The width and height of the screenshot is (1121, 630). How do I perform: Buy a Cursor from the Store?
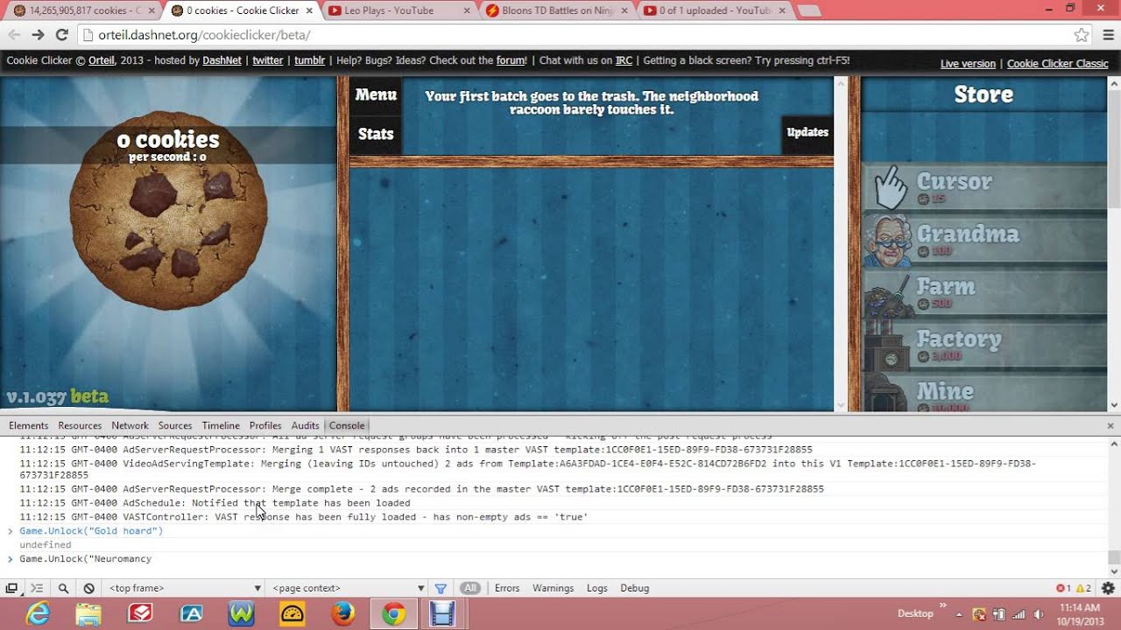pyautogui.click(x=985, y=188)
